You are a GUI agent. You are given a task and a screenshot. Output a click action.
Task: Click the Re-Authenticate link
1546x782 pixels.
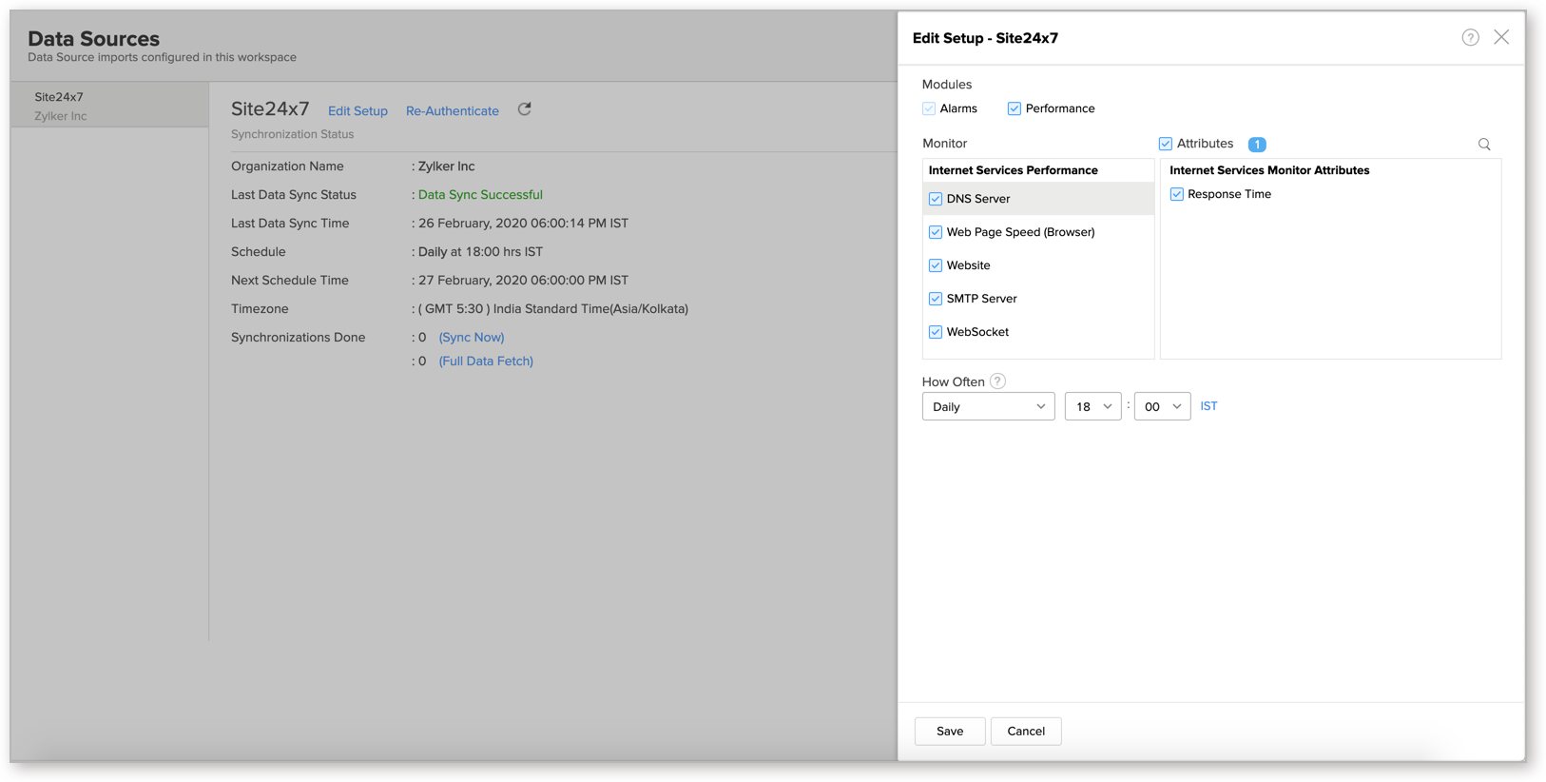[x=453, y=111]
